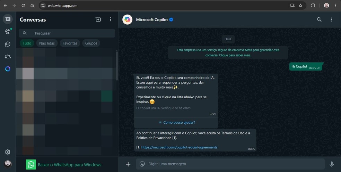Start a new chat with plus icon
The image size is (341, 172).
pos(98,19)
